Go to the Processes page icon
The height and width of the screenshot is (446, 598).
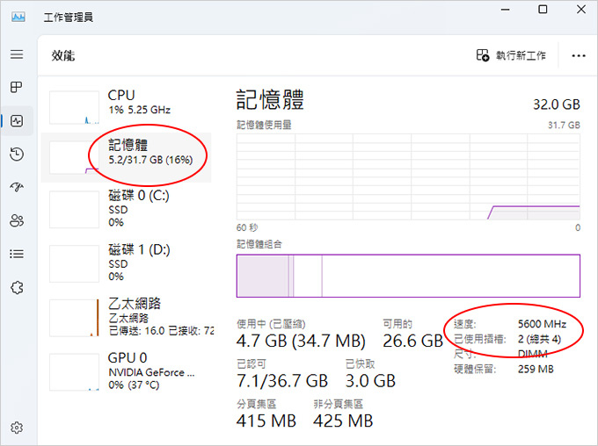[x=17, y=87]
